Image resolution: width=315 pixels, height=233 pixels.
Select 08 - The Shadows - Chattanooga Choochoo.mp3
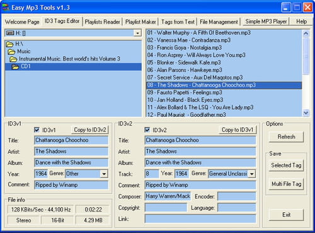(224, 85)
